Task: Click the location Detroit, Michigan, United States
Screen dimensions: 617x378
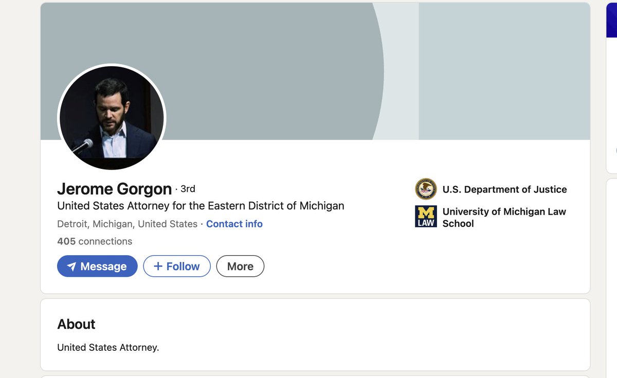Action: pos(127,224)
